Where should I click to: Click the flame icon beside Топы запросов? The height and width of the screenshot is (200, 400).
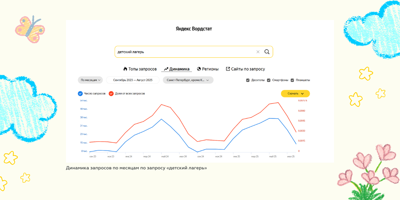[125, 69]
